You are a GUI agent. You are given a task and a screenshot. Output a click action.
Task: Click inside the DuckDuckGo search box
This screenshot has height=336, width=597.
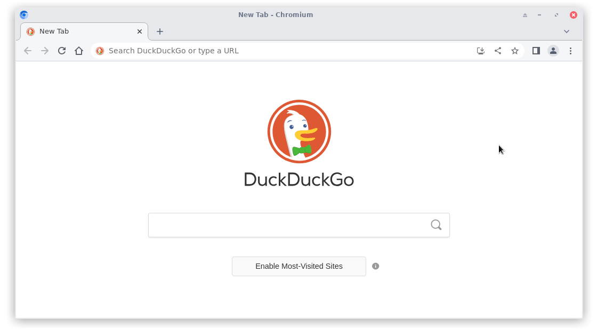[x=299, y=225]
